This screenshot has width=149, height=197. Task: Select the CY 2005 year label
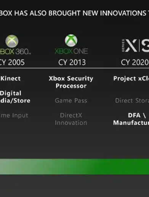[x=12, y=62]
